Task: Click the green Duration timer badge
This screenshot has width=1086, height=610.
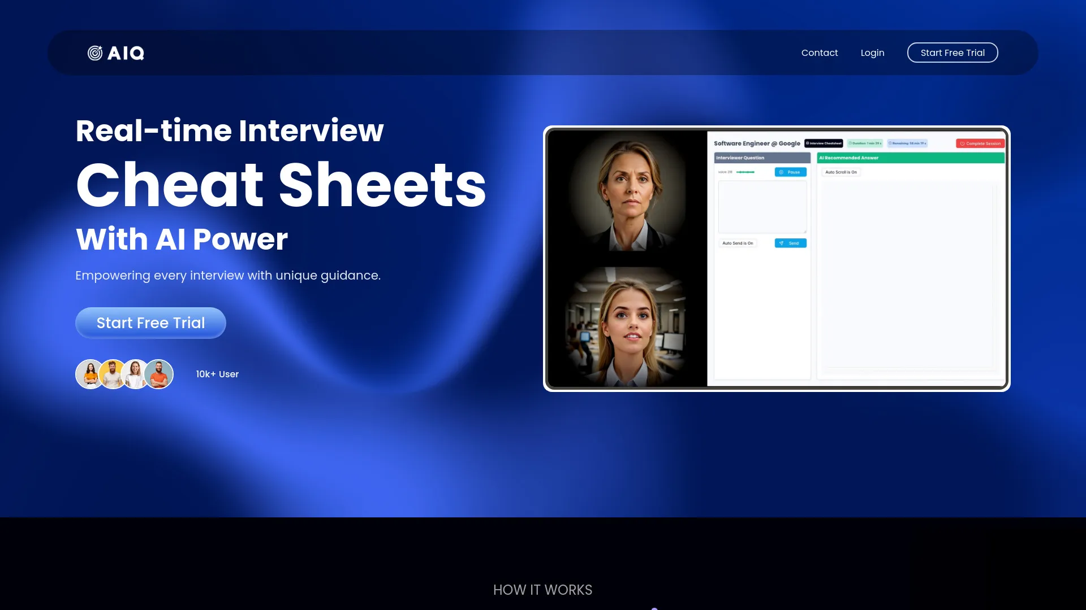Action: [865, 143]
